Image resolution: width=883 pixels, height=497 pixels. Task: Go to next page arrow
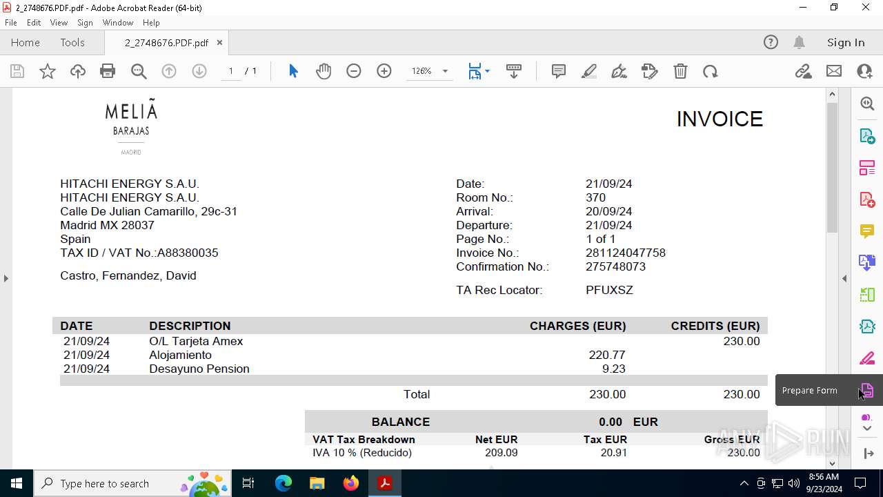point(199,71)
